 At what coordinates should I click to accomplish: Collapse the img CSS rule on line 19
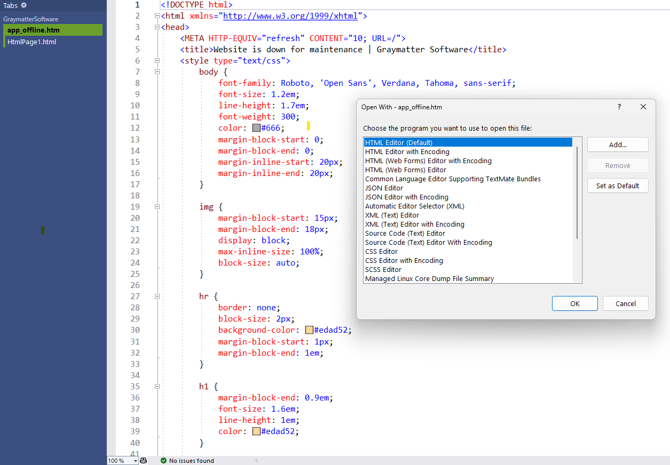point(156,206)
